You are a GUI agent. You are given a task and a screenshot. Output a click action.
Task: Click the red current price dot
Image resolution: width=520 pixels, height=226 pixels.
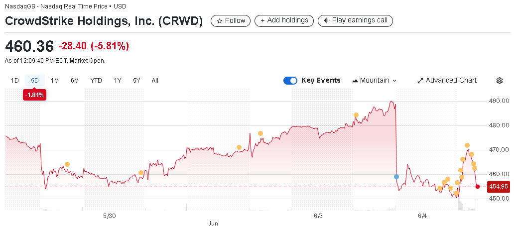tap(478, 187)
